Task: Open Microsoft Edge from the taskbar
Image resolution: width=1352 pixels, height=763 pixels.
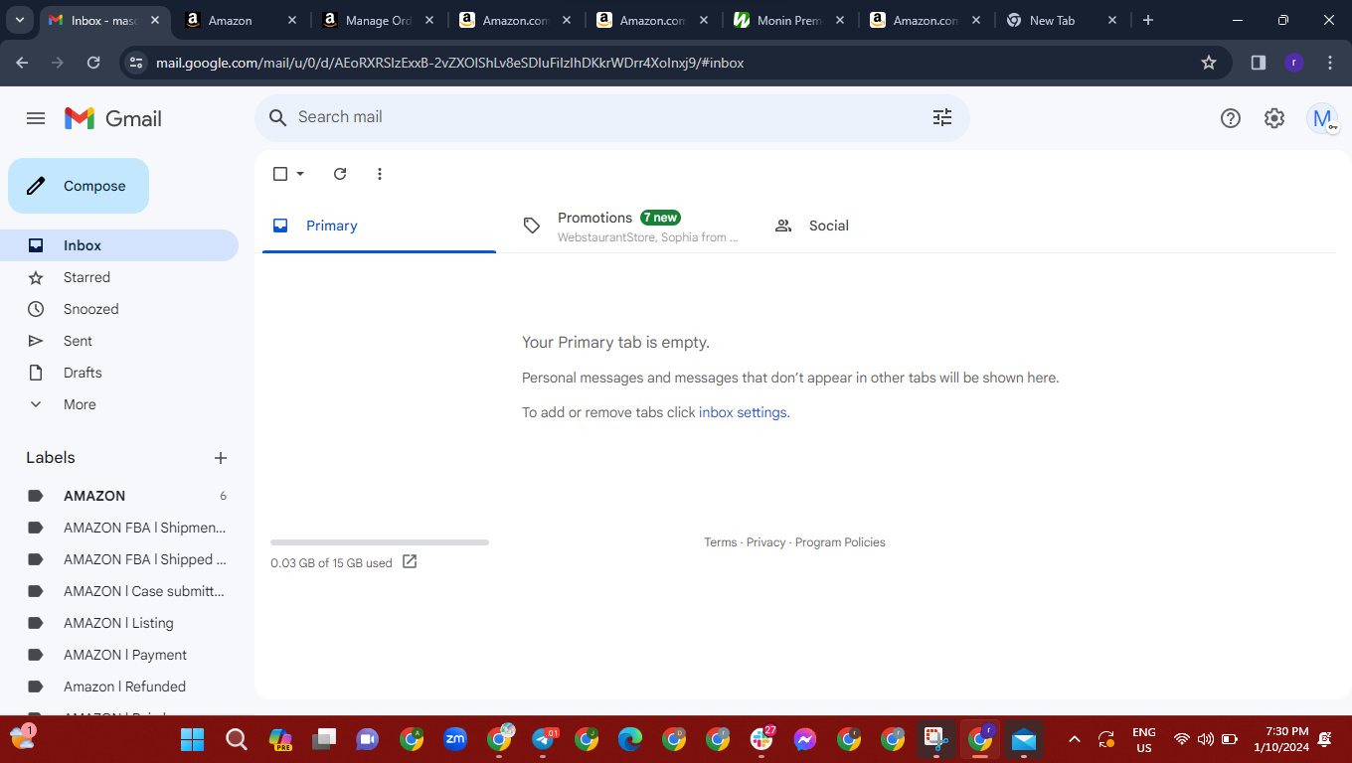Action: click(630, 739)
